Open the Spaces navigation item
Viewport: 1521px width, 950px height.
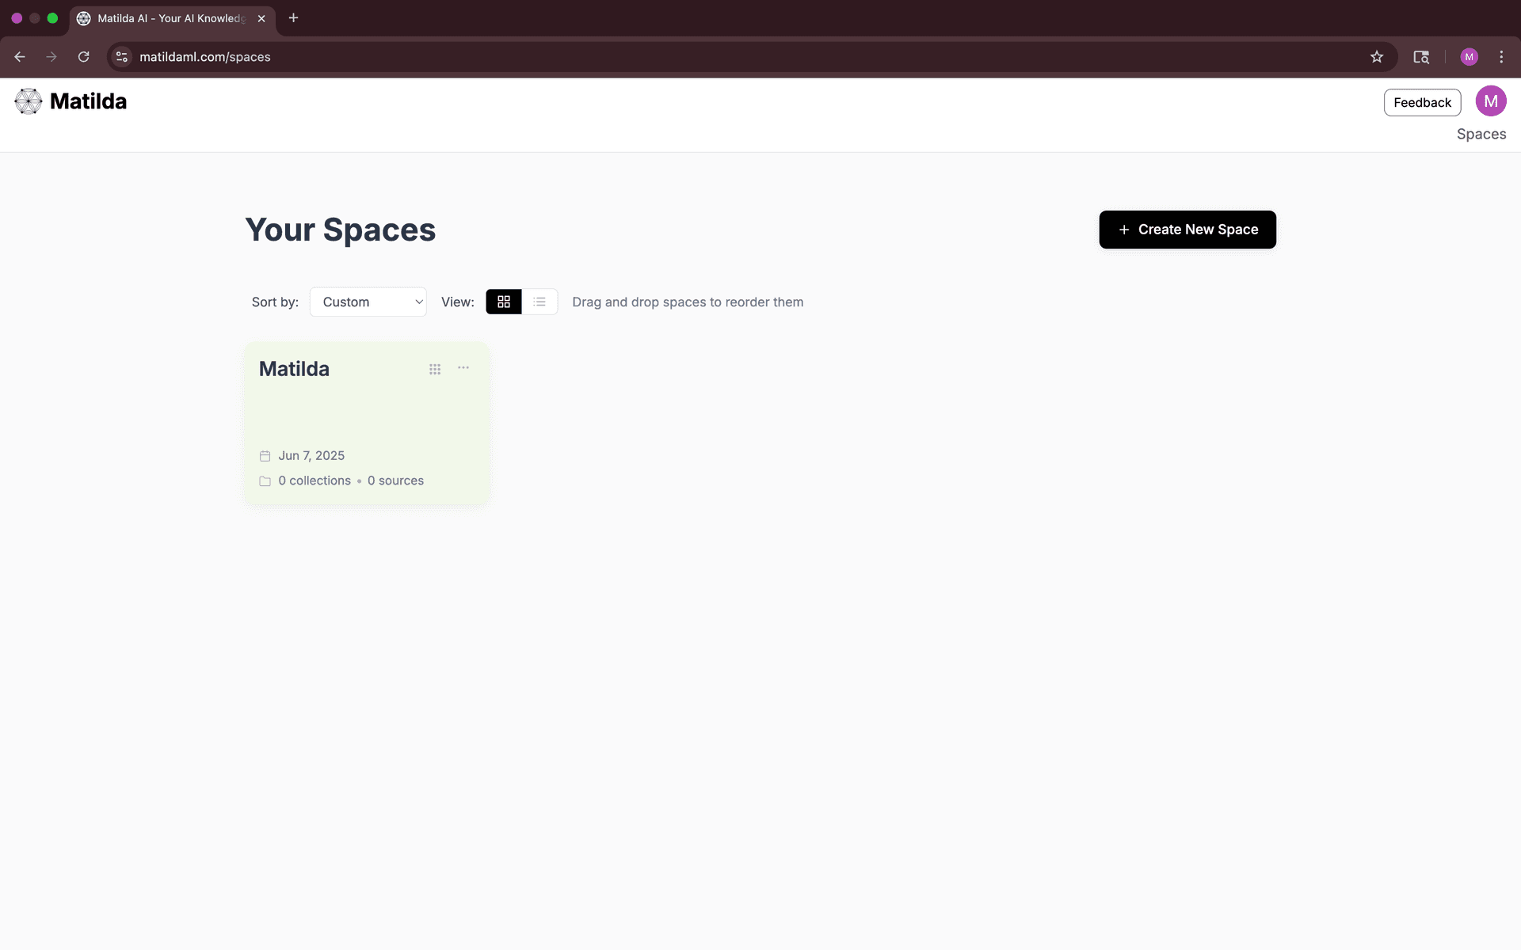coord(1481,134)
